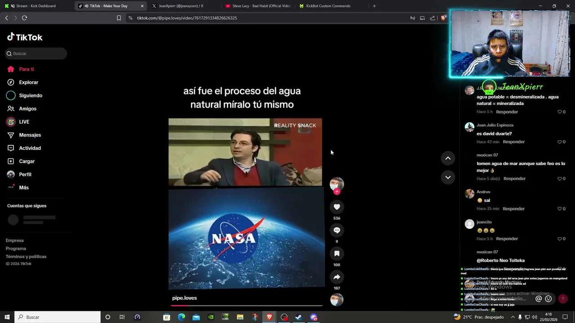Click the browser share icon in toolbar
This screenshot has width=575, height=323.
click(432, 18)
